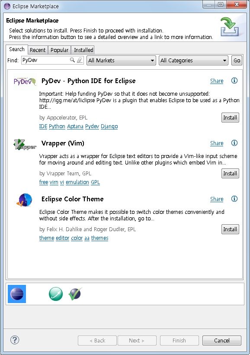Switch to the Popular tab
The width and height of the screenshot is (250, 355).
tap(60, 50)
